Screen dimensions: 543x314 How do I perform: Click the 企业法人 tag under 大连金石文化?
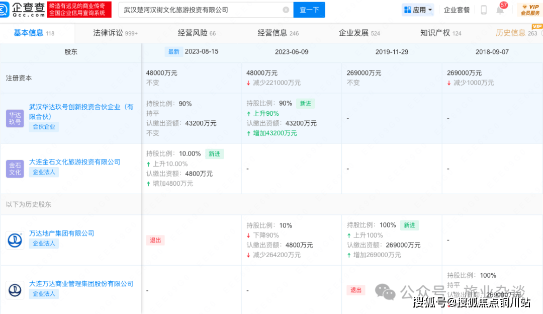click(x=44, y=172)
